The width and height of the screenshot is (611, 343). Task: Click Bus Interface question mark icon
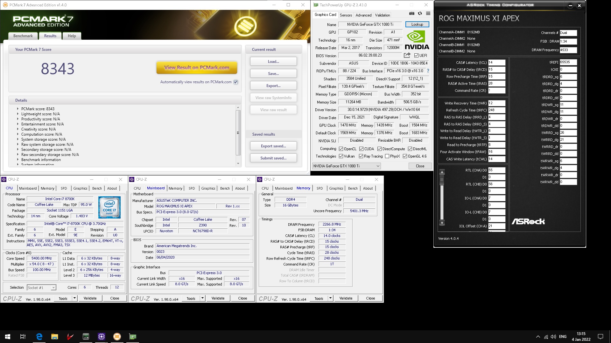coord(428,71)
